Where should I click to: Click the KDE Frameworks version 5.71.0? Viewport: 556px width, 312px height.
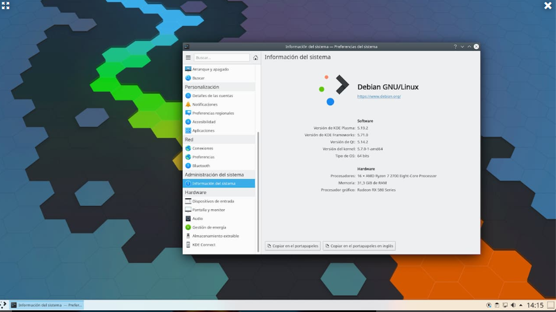click(363, 135)
